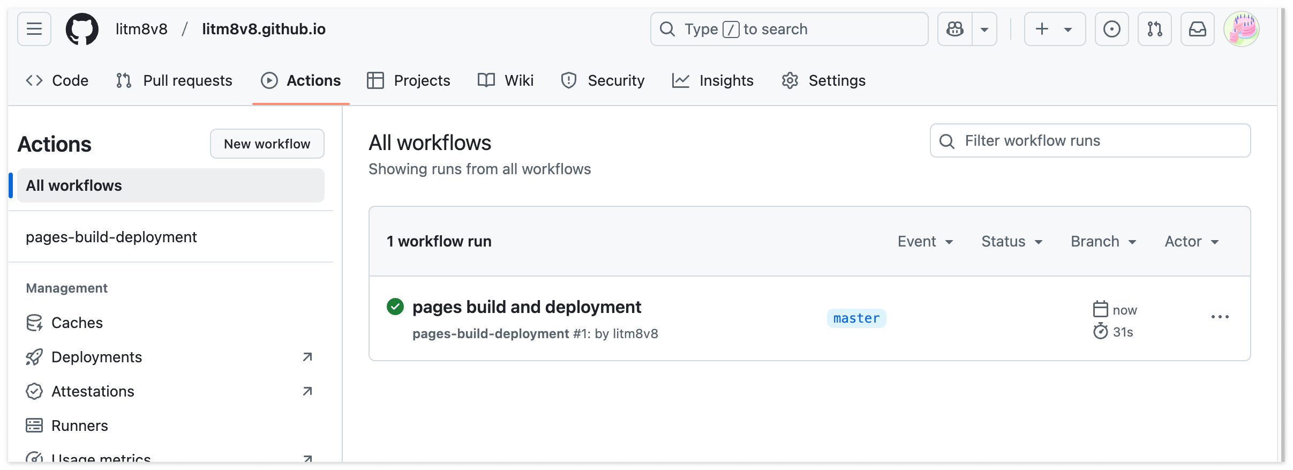The width and height of the screenshot is (1293, 470).
Task: Open Caches under Management
Action: [x=171, y=323]
